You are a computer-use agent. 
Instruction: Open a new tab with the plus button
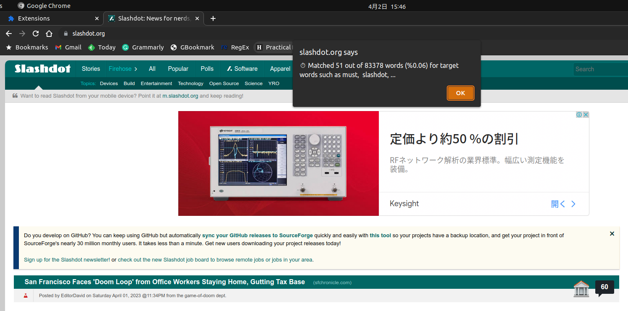tap(213, 18)
